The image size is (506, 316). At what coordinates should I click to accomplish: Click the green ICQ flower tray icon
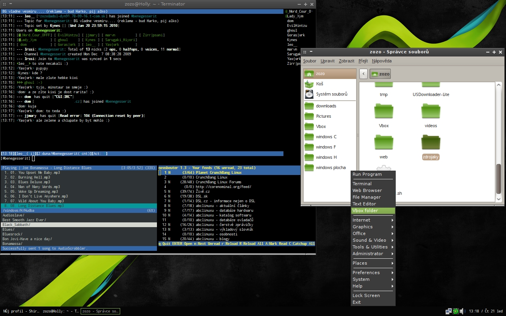[456, 311]
